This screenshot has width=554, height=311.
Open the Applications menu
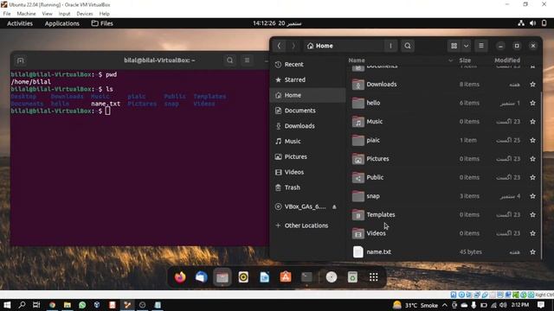(62, 23)
